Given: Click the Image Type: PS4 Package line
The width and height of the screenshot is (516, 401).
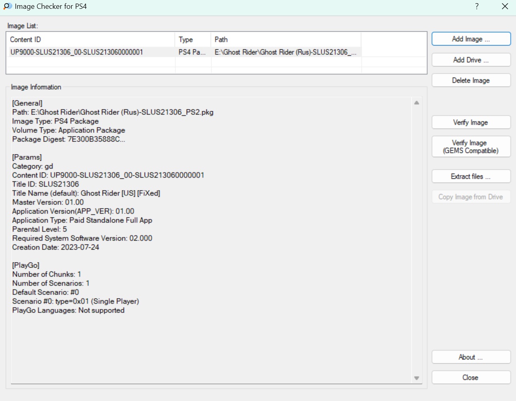Looking at the screenshot, I should click(55, 121).
